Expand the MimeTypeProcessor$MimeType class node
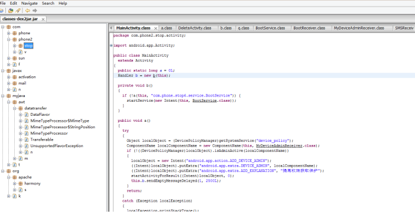This screenshot has width=415, height=217. [20, 121]
